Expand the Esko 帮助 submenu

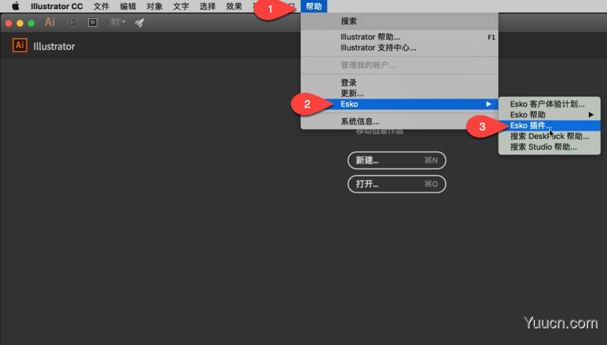(x=549, y=114)
